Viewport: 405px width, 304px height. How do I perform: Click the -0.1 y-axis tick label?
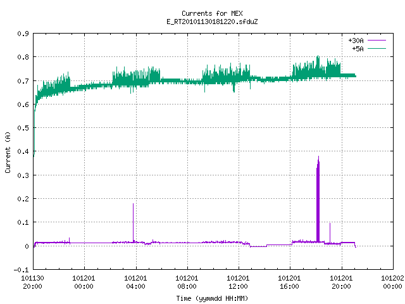pos(21,270)
